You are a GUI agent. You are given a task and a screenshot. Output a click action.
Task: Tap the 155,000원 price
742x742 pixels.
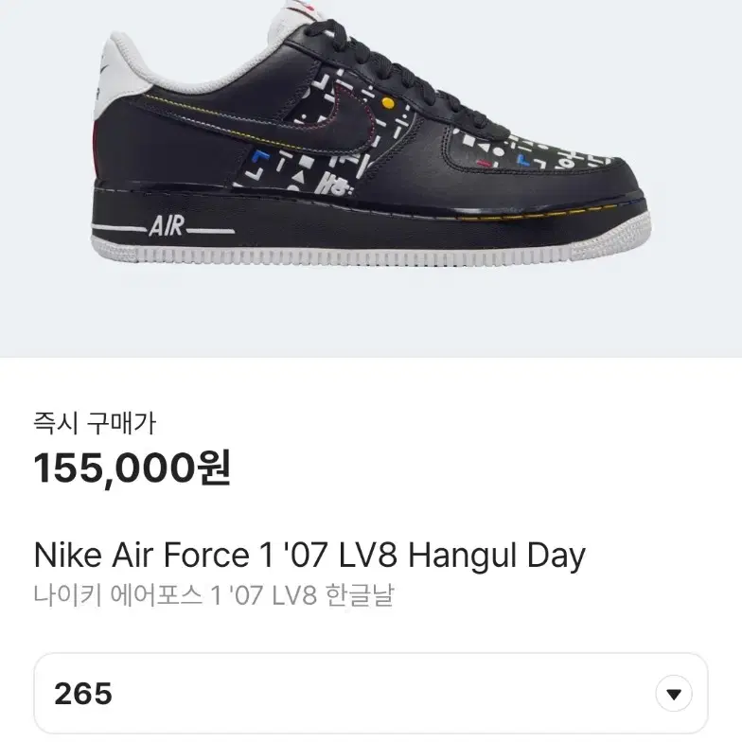(x=132, y=468)
